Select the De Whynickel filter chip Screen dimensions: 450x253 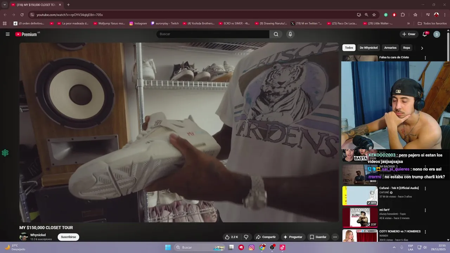[x=368, y=48]
